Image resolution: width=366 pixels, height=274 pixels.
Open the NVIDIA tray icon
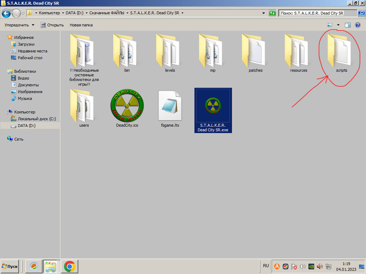point(311,266)
